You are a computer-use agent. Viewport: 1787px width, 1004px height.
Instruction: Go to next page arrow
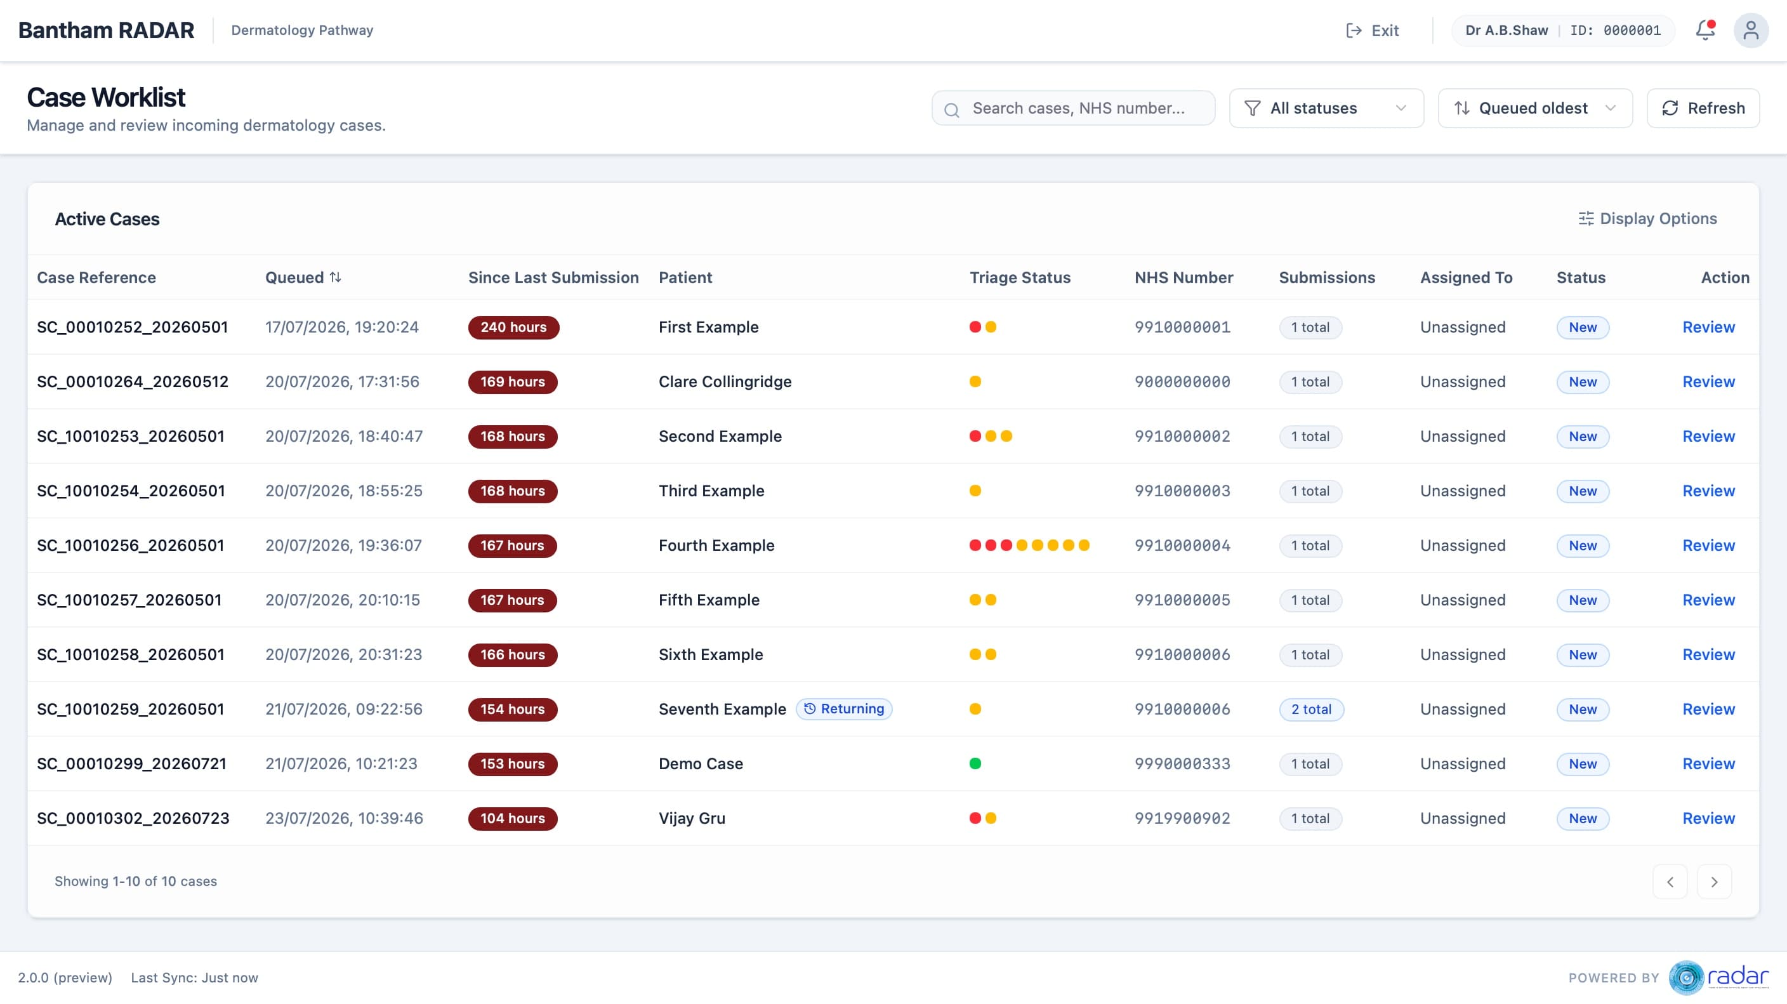tap(1714, 882)
